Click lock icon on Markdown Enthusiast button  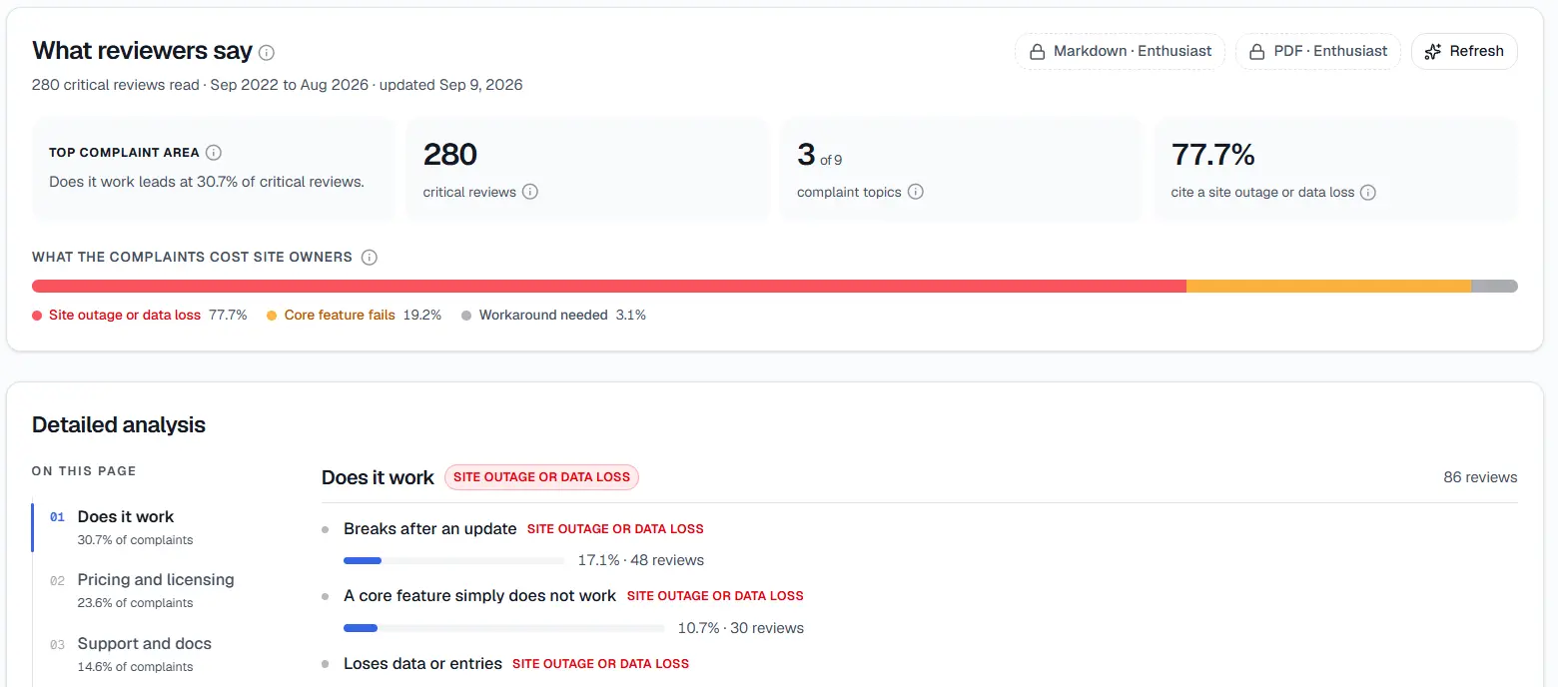tap(1038, 52)
